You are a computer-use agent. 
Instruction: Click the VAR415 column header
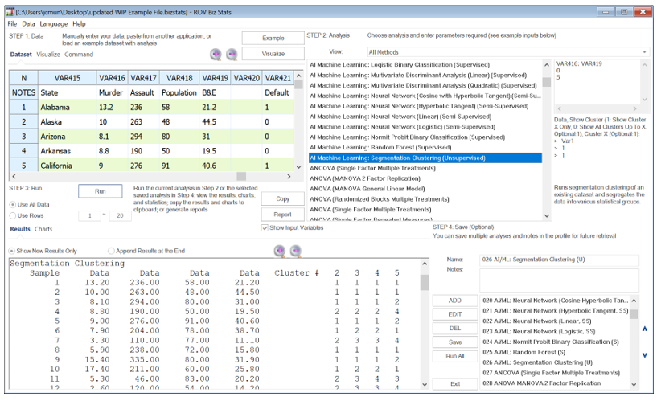coord(68,78)
